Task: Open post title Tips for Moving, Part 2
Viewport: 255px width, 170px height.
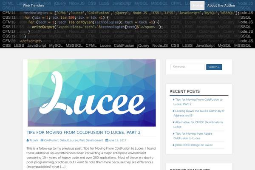Action: (83, 133)
